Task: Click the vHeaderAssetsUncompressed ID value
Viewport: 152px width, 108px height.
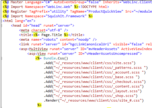Action: point(112,54)
